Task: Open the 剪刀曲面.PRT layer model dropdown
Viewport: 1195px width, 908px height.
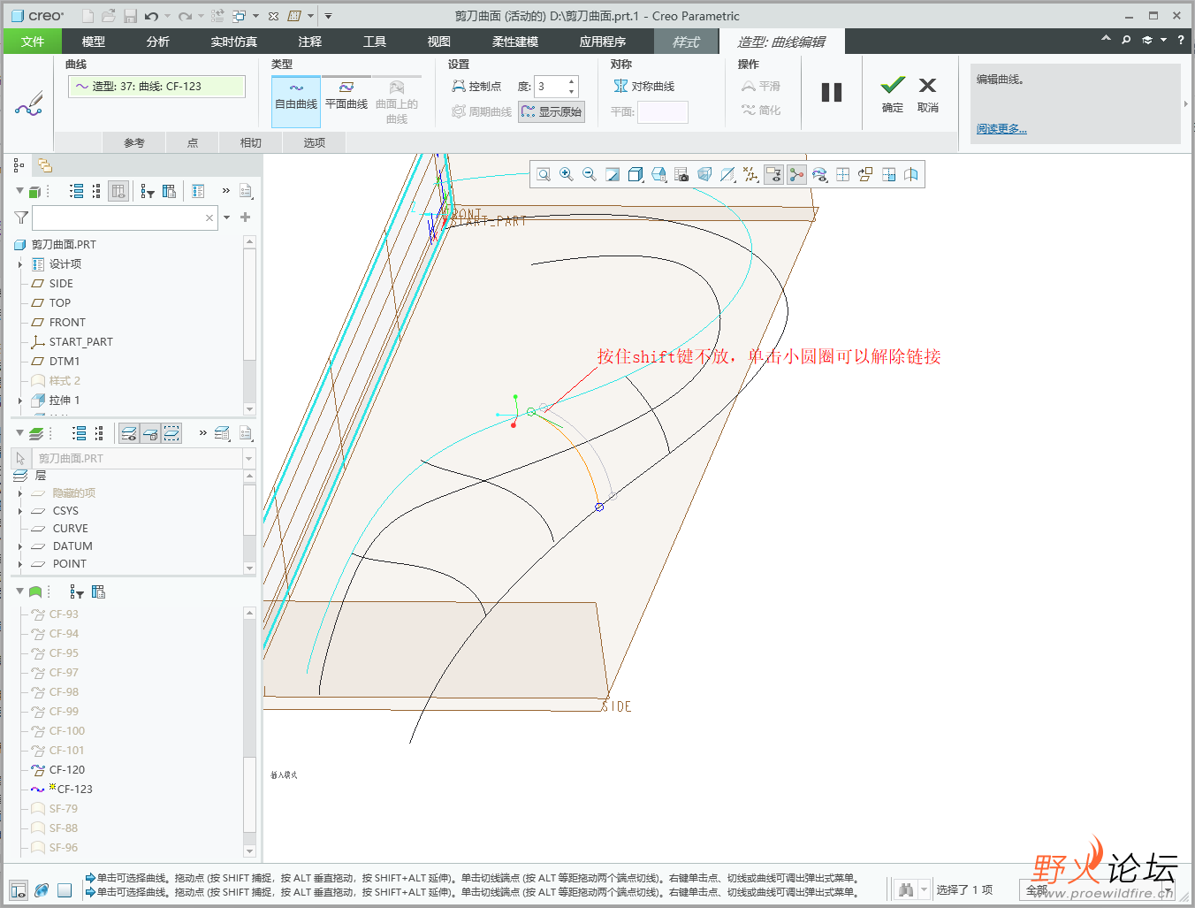Action: [x=248, y=458]
